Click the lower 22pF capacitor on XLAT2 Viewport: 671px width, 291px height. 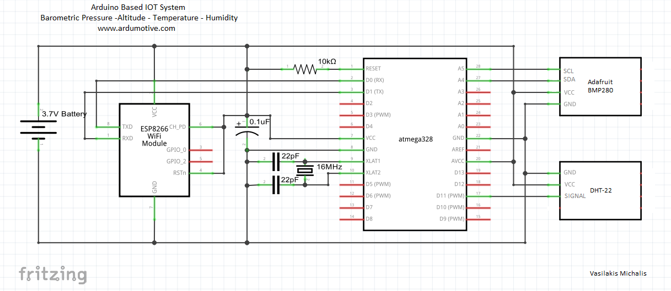coord(276,185)
